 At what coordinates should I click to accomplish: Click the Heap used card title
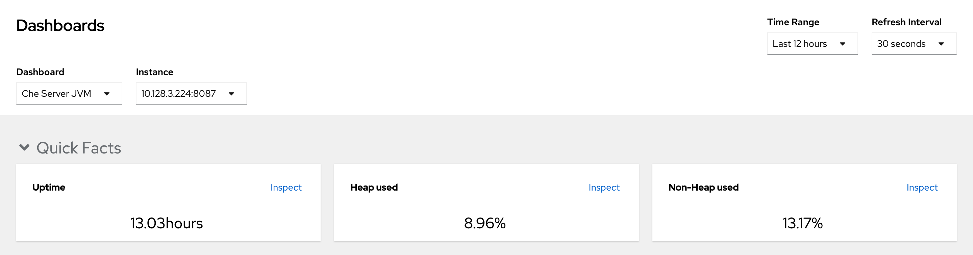374,188
